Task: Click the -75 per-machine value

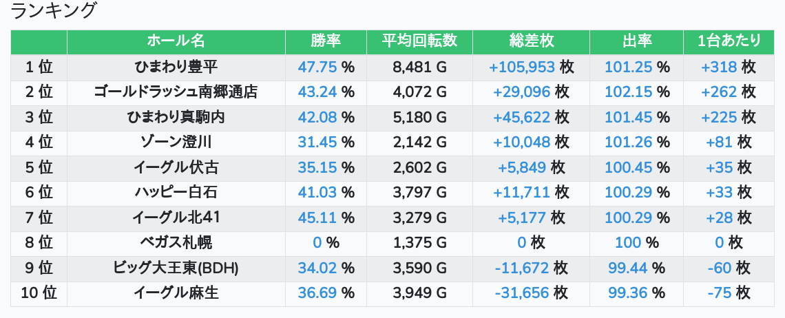Action: 720,293
